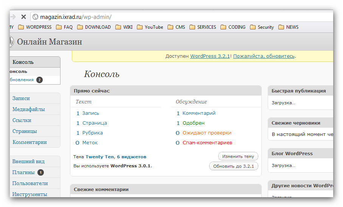
Task: Open the WORDPRESS bookmarks folder
Action: [x=35, y=27]
